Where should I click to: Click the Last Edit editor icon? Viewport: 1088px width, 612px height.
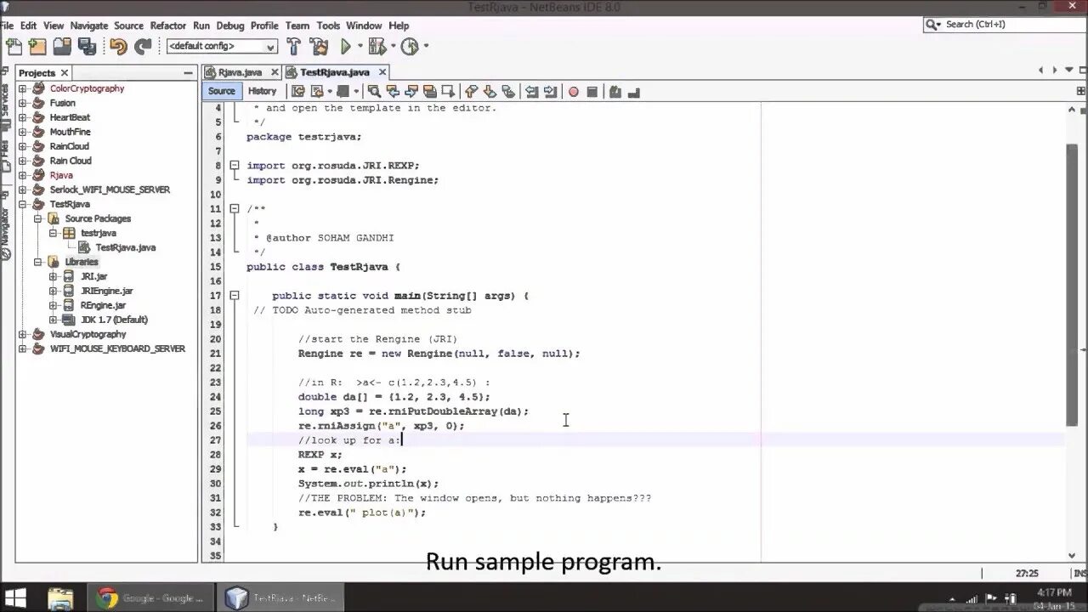297,92
